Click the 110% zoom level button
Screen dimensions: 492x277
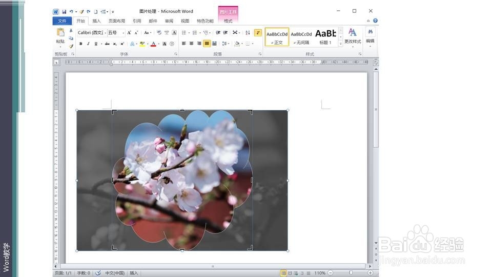click(x=320, y=273)
